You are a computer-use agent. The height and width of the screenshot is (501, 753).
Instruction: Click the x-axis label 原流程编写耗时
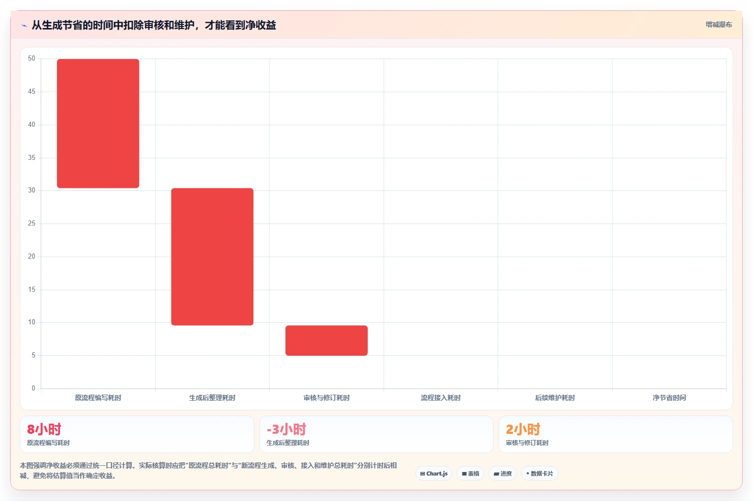pyautogui.click(x=98, y=398)
